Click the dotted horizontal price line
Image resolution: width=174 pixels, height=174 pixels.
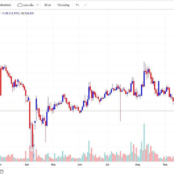click(x=87, y=111)
